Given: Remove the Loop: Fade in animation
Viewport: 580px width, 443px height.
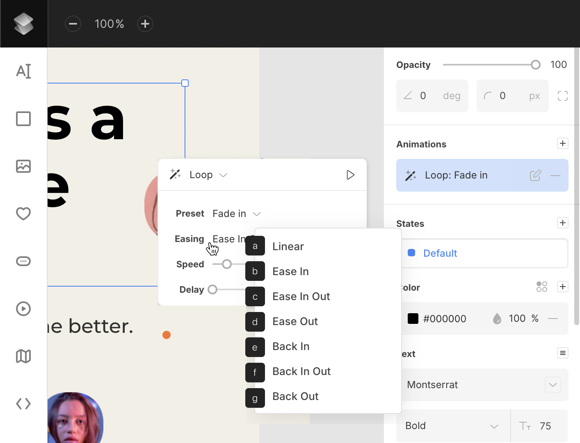Looking at the screenshot, I should (555, 176).
